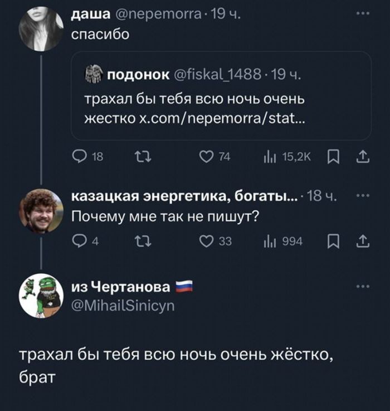
Task: Open the @MihailSinicyn profile handle
Action: click(x=124, y=306)
